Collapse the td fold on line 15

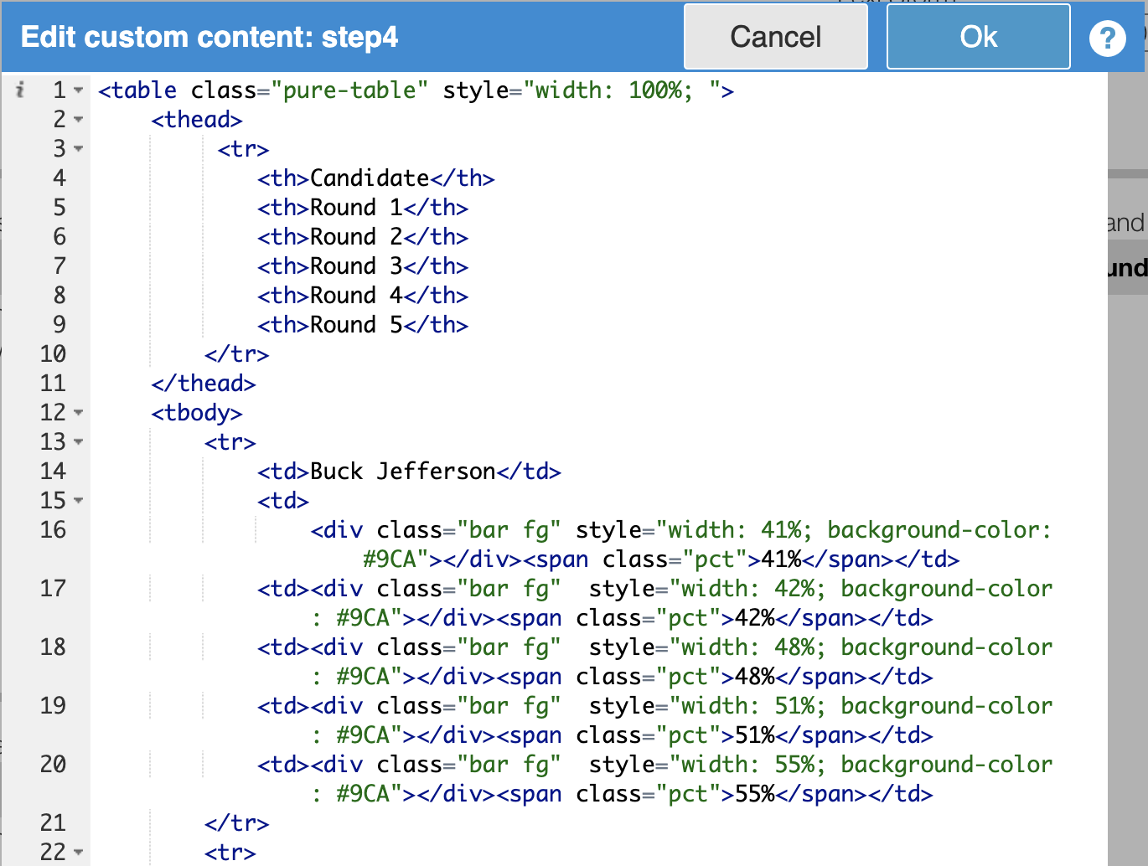pyautogui.click(x=79, y=501)
